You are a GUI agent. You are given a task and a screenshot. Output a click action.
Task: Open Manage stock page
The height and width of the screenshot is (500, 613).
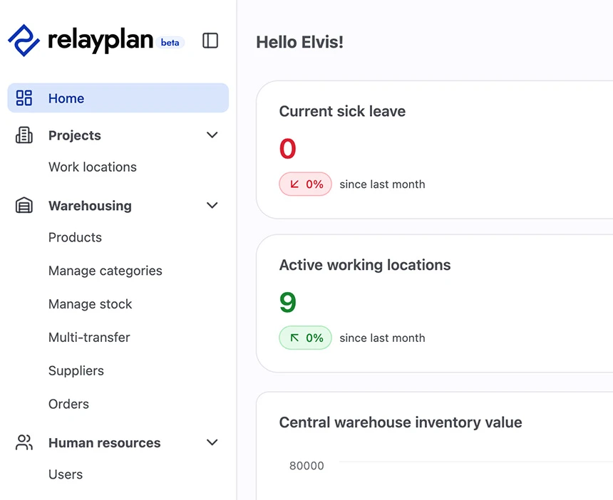click(91, 304)
